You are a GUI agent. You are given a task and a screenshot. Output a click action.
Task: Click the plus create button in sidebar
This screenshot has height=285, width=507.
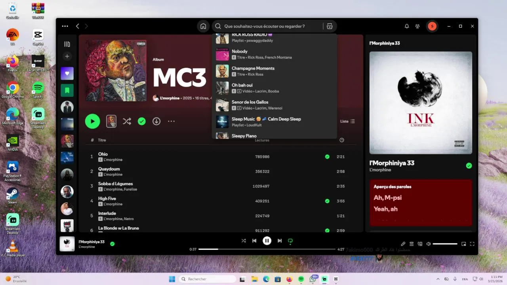67,56
